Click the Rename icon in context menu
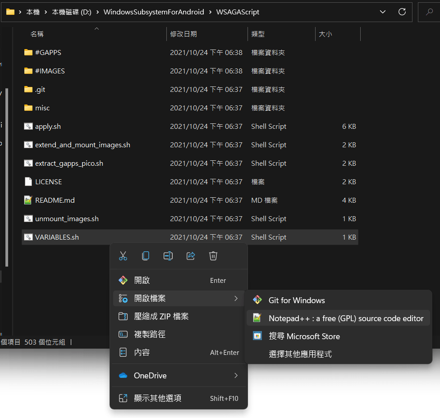 tap(168, 256)
